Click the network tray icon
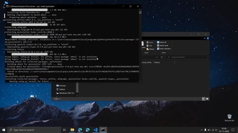Image resolution: width=238 pixels, height=133 pixels. pos(213,130)
